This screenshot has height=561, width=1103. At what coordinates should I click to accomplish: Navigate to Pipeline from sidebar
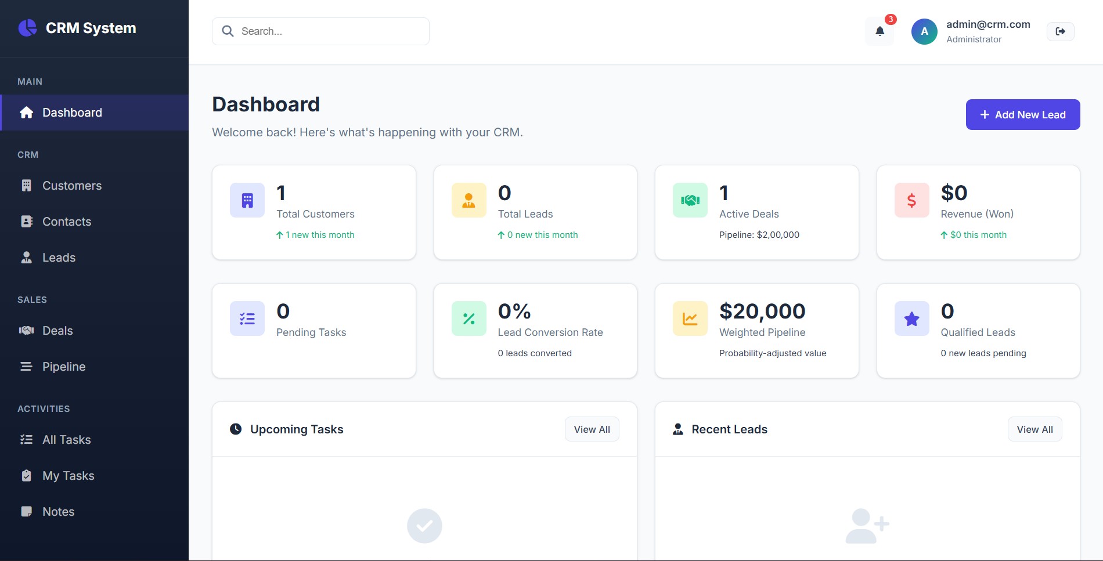[64, 367]
